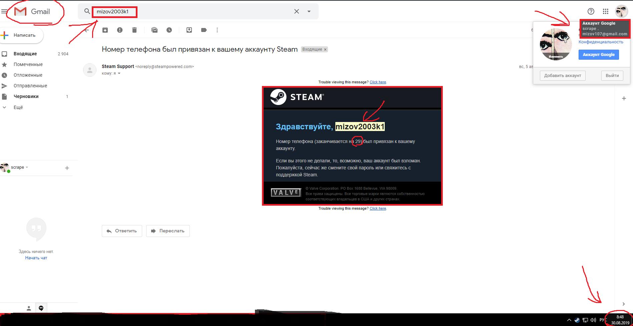Go to Черновики folder

point(26,96)
